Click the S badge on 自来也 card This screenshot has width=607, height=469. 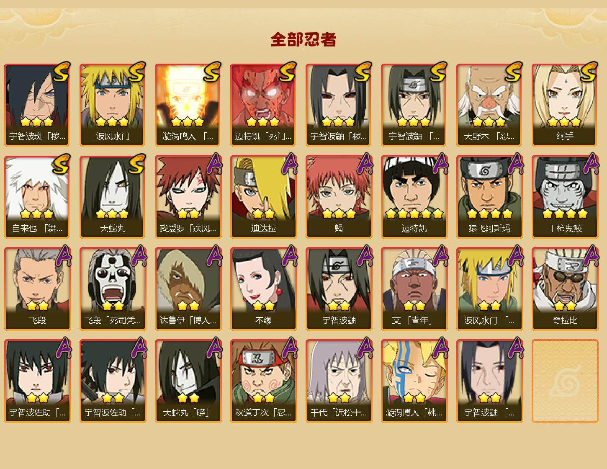pos(61,164)
